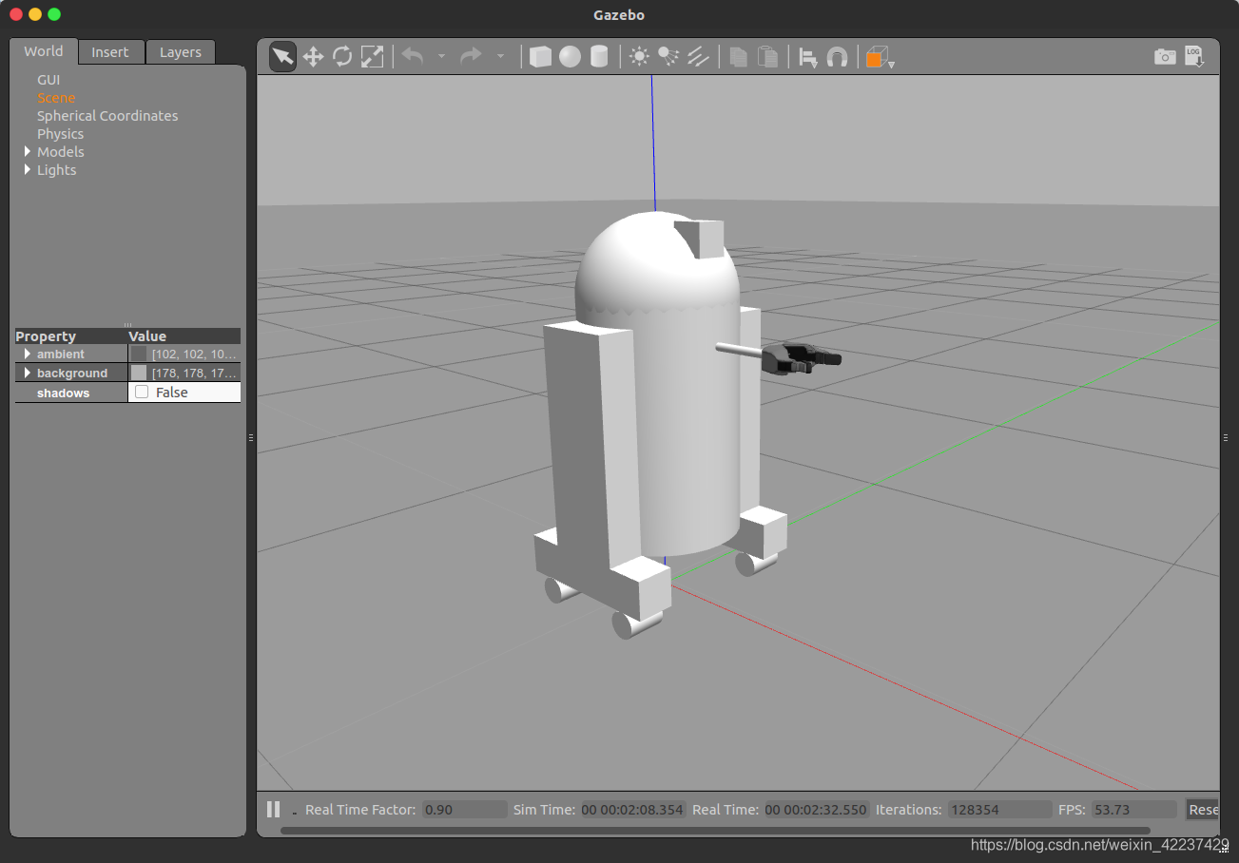Viewport: 1239px width, 863px height.
Task: Insert a box shape
Action: 540,57
